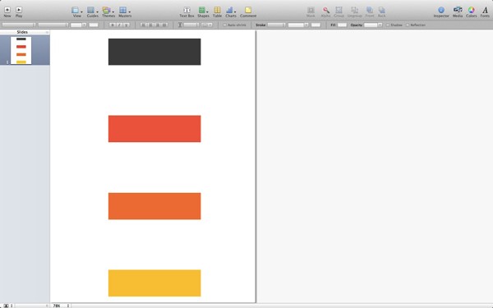The height and width of the screenshot is (308, 493).
Task: Click the Ungroup button
Action: pos(355,12)
